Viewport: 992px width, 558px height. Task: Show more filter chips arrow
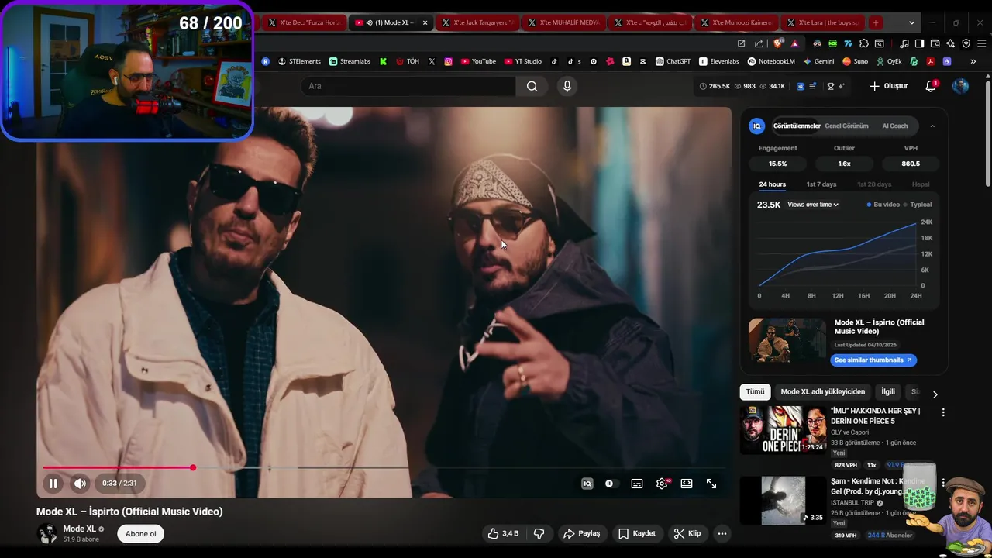(x=935, y=394)
